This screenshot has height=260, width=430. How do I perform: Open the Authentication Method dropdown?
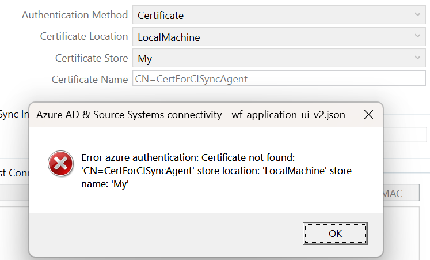(x=279, y=15)
